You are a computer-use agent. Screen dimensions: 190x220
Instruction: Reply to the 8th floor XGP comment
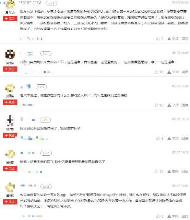tap(185, 105)
